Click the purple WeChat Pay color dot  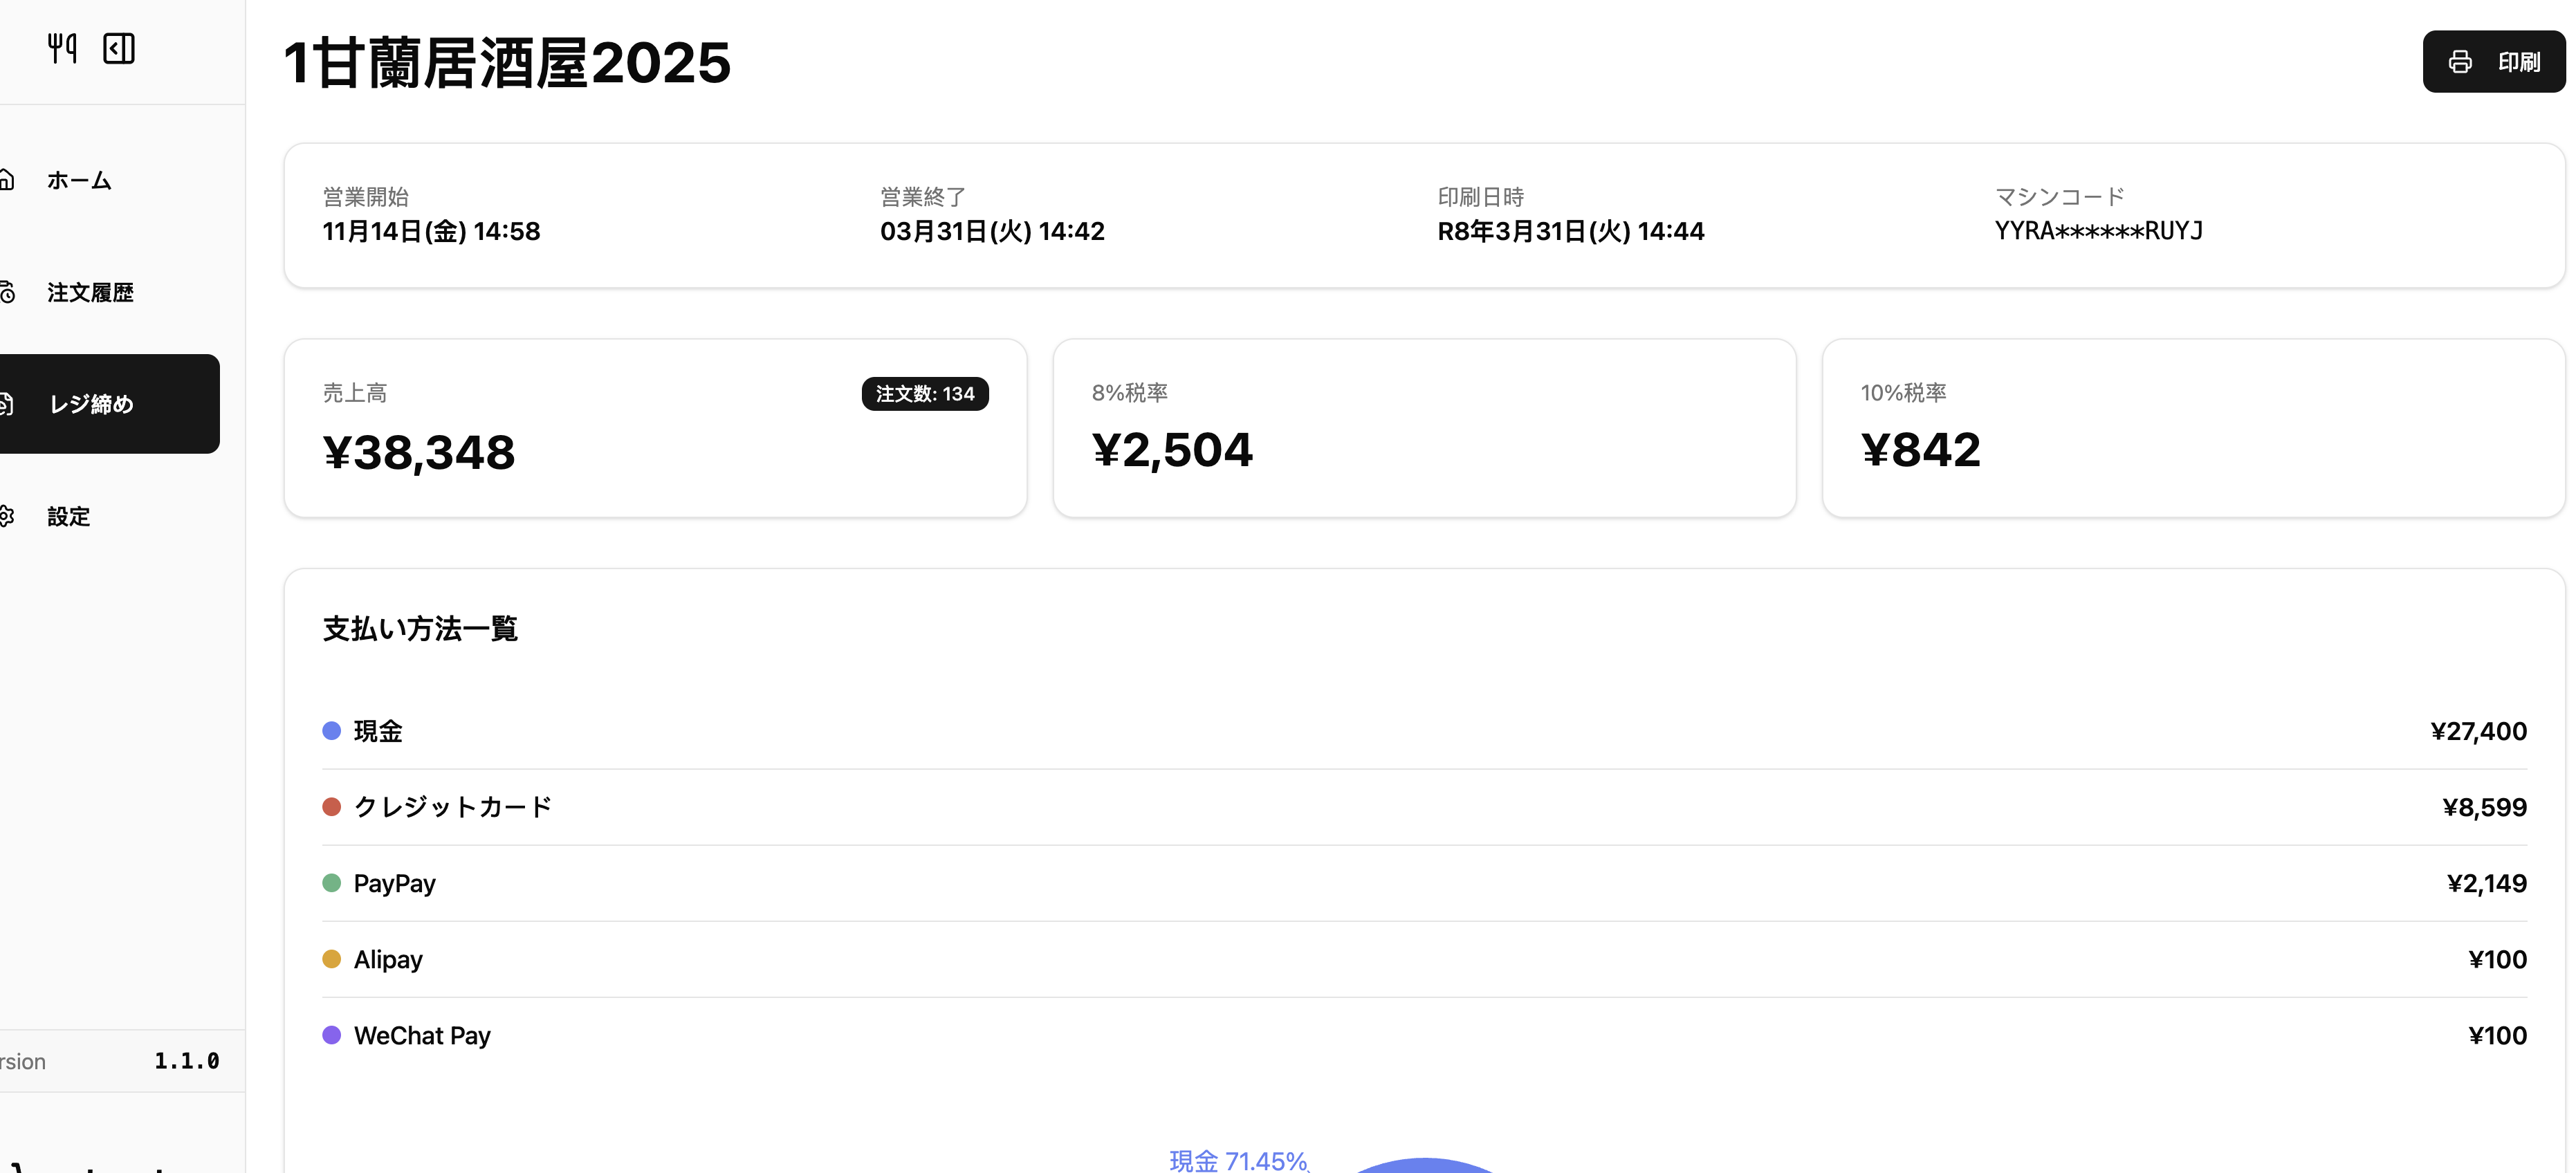tap(332, 1035)
